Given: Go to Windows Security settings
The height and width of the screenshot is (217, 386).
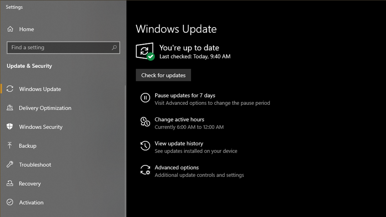Looking at the screenshot, I should (x=41, y=127).
